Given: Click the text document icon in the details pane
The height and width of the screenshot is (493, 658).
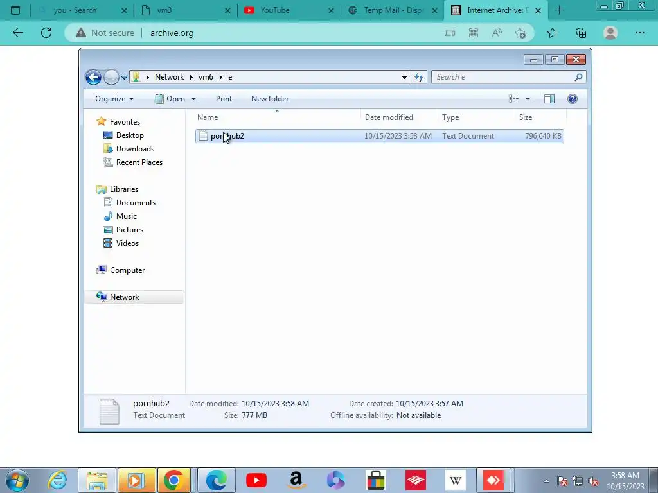Looking at the screenshot, I should click(109, 411).
